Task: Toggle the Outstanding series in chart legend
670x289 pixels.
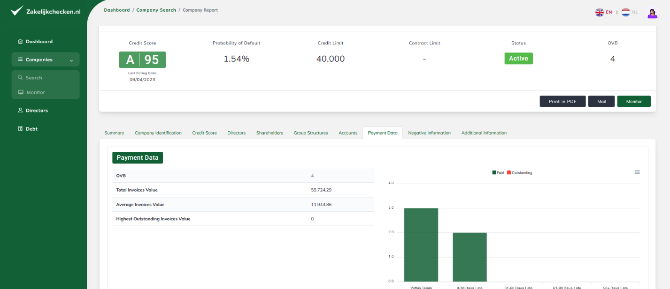Action: coord(520,173)
